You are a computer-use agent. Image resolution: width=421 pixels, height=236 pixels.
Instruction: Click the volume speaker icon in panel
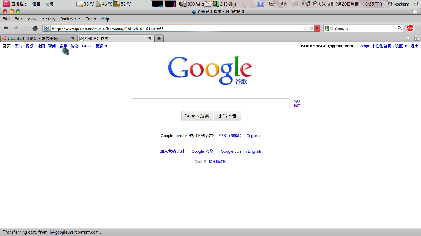point(284,4)
